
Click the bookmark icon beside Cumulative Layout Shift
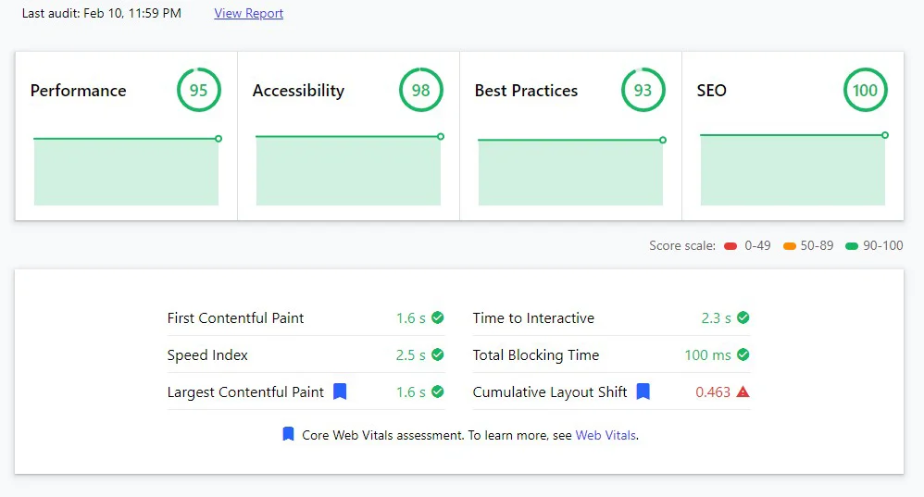coord(643,391)
